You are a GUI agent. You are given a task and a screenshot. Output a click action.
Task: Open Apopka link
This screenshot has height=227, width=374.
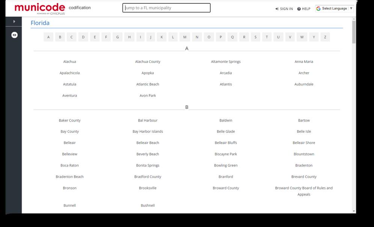pyautogui.click(x=148, y=73)
